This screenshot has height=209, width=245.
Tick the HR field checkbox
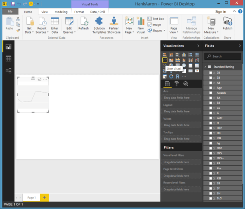pyautogui.click(x=211, y=133)
